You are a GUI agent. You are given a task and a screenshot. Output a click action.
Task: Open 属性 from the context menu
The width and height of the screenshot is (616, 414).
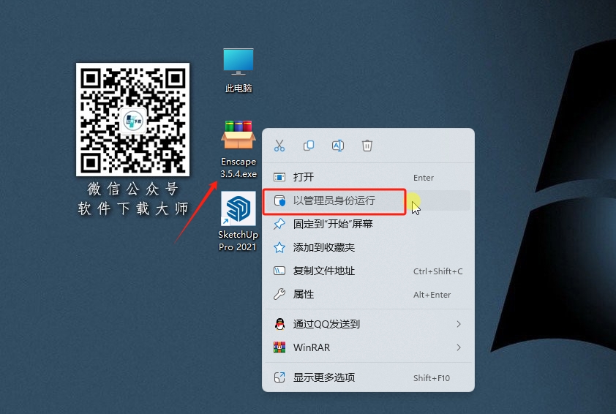(368, 294)
